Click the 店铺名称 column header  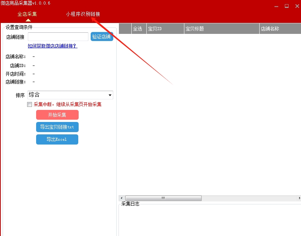[280, 29]
